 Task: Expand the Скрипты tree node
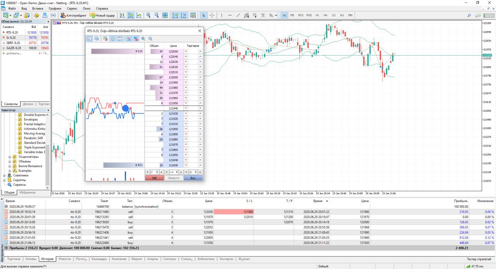pos(4,180)
